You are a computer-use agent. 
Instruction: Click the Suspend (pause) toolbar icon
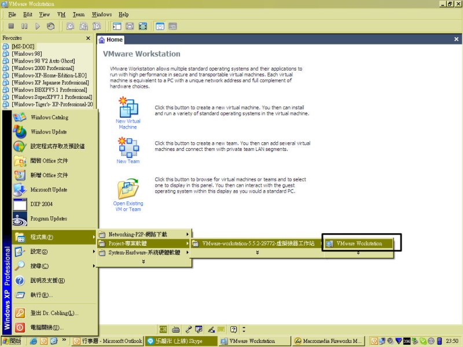pyautogui.click(x=24, y=26)
